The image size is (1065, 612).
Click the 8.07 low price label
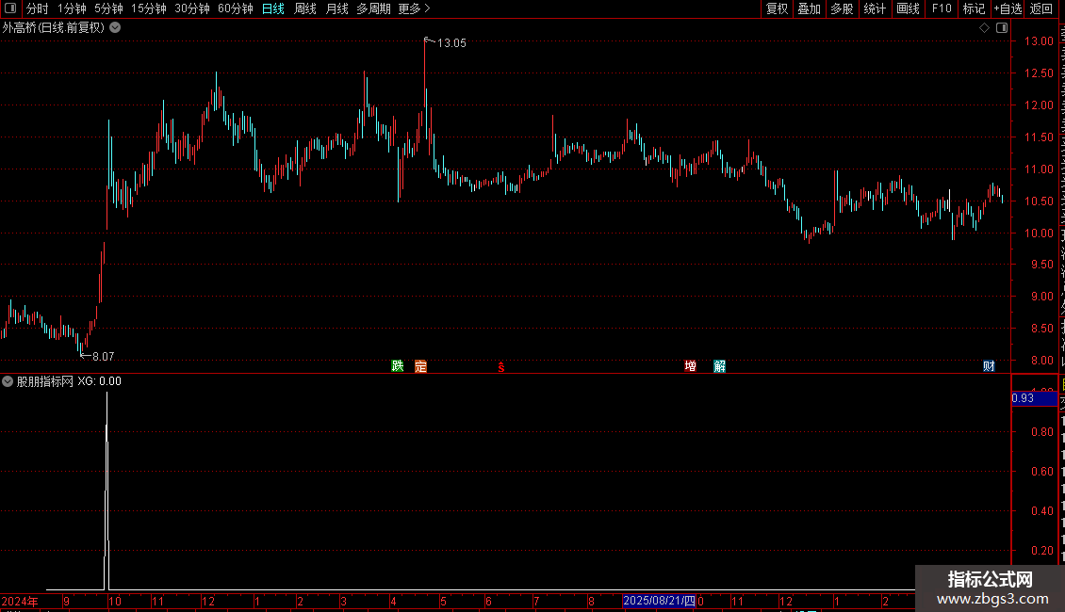pyautogui.click(x=104, y=357)
